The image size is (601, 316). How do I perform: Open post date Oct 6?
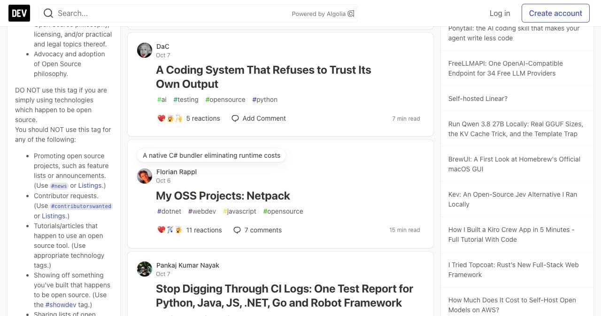[x=163, y=180]
